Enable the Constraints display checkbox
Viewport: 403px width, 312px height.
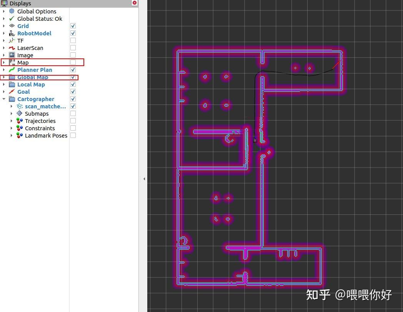point(73,128)
